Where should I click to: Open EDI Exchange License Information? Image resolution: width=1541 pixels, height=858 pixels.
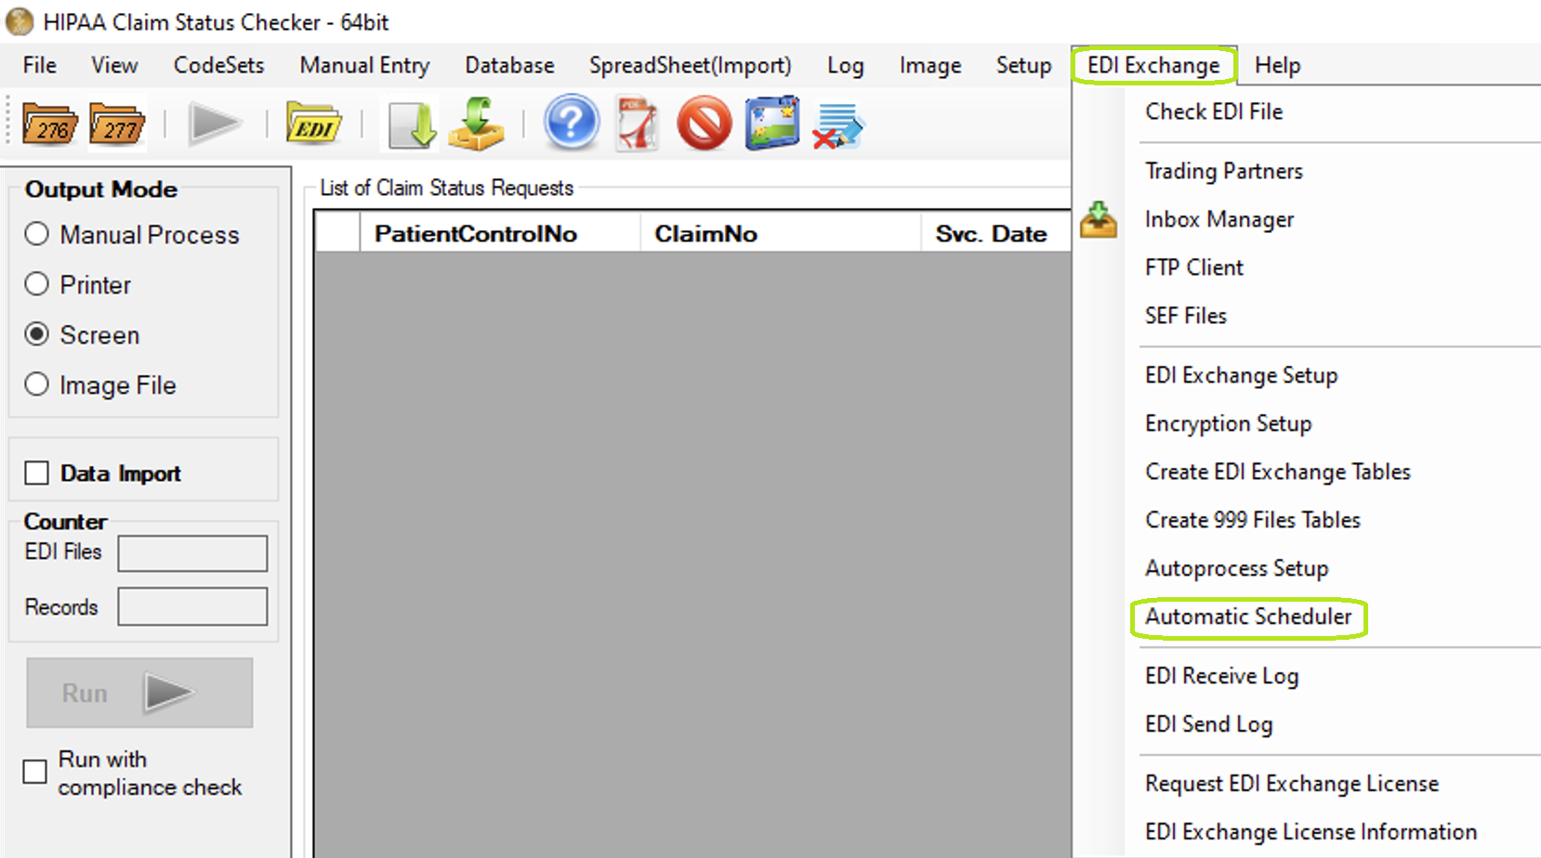[1311, 832]
